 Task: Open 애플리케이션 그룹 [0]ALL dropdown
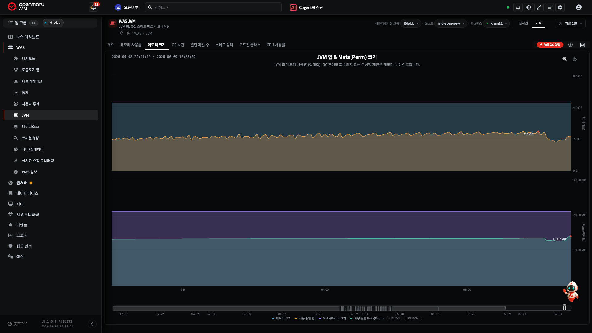click(411, 23)
